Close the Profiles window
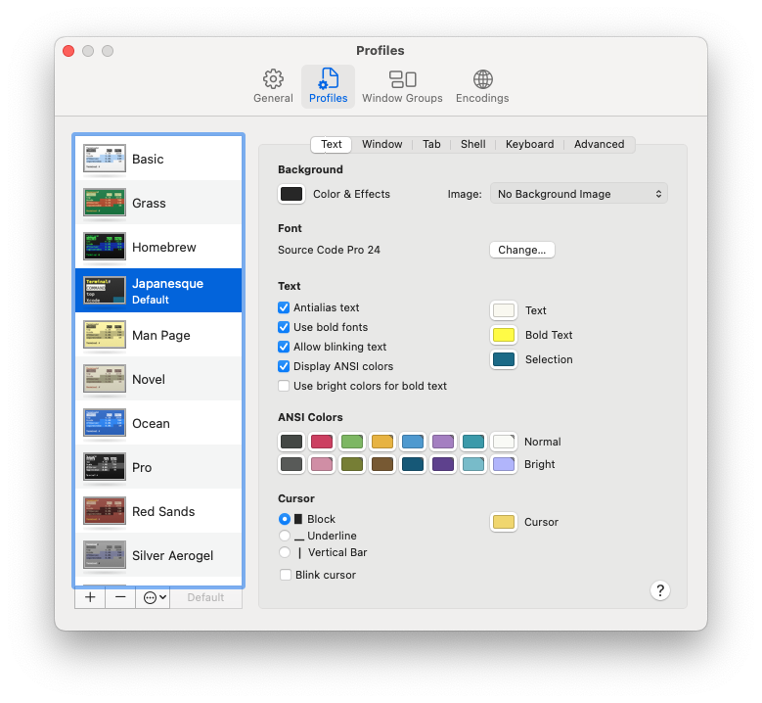Screen dimensions: 762x703 click(x=68, y=51)
